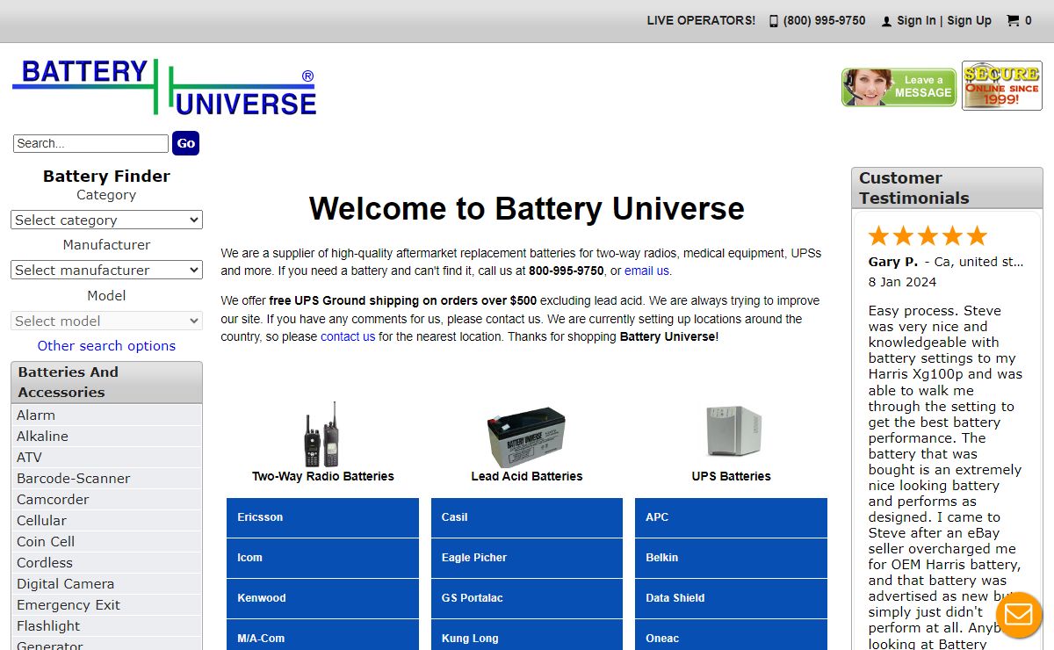The image size is (1054, 650).
Task: Open the UPS battery product image
Action: coord(733,430)
